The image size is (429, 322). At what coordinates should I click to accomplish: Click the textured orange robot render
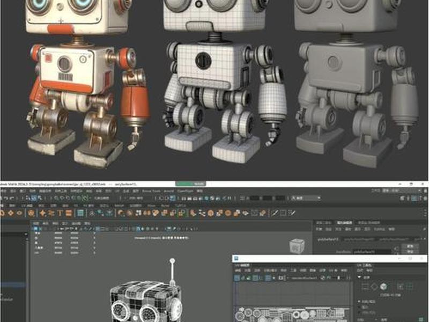coord(86,82)
